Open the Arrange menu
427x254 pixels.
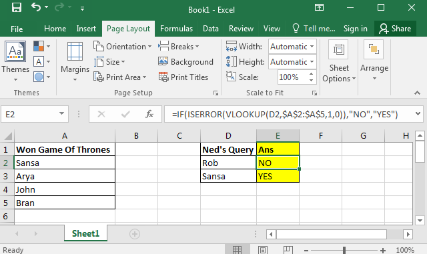tap(374, 61)
